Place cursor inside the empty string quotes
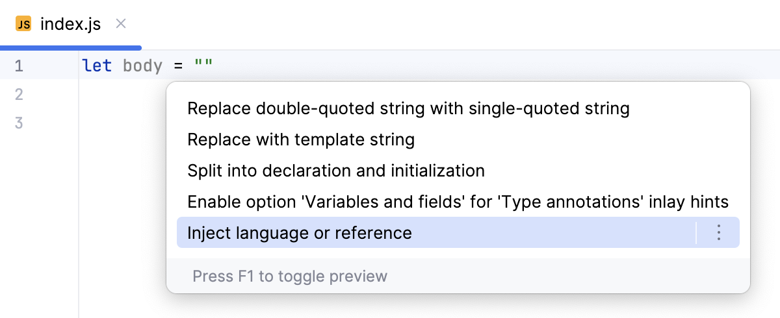This screenshot has height=318, width=780. coord(204,66)
